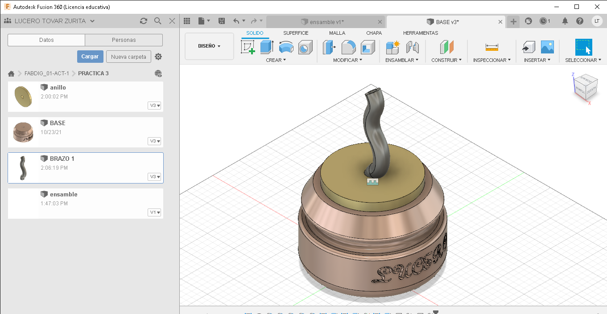Image resolution: width=607 pixels, height=314 pixels.
Task: Close the BASE v3* tab
Action: tap(500, 22)
